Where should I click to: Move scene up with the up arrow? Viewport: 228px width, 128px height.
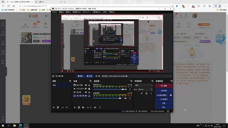point(63,108)
